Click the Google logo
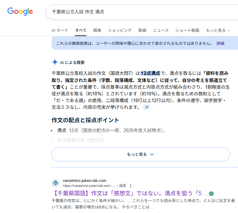This screenshot has height=213, width=238. click(20, 11)
